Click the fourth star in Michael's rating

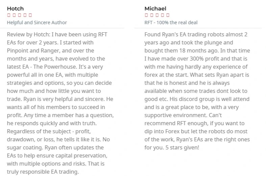(163, 15)
